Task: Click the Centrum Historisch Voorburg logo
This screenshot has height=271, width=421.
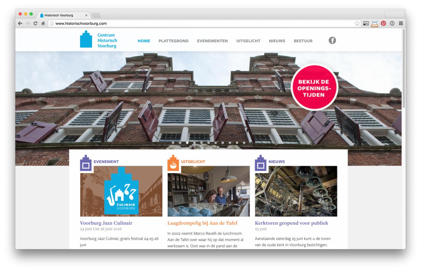Action: pos(99,40)
